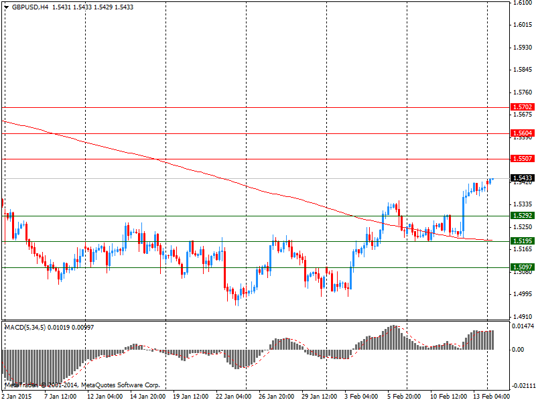Select the red 1.5507 price level tag

coord(523,159)
